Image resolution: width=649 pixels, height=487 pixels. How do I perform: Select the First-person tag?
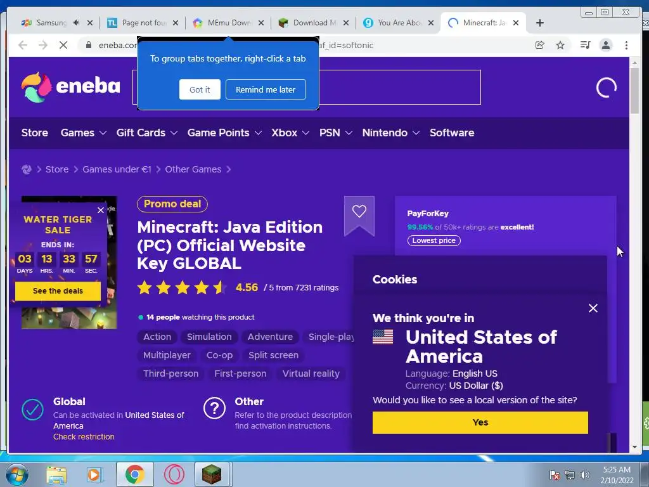coord(240,373)
